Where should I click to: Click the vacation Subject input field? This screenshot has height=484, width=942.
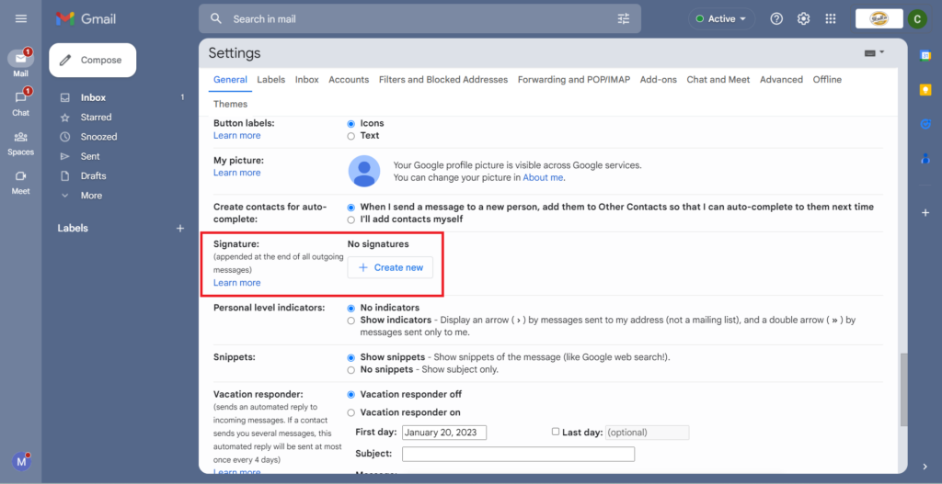(518, 454)
